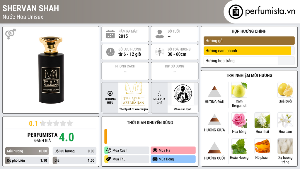Select the Hương cam chanh accord bar
300x169 pixels.
tap(249, 50)
